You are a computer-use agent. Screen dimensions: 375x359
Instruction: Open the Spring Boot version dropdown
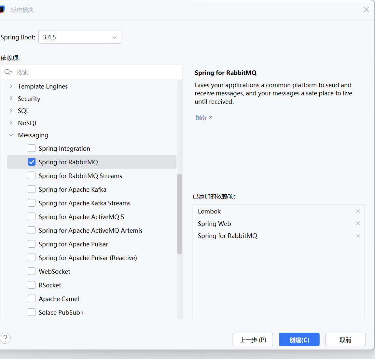[80, 37]
